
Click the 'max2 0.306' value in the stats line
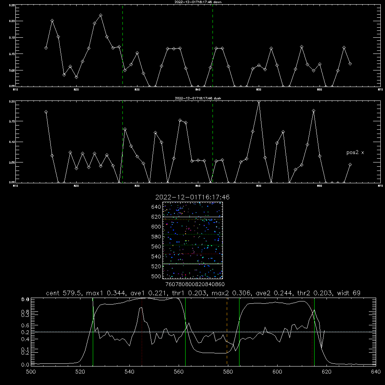point(231,293)
